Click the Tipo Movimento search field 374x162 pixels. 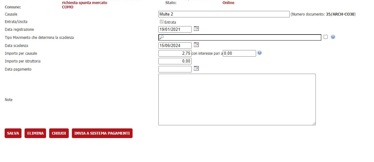(x=240, y=37)
